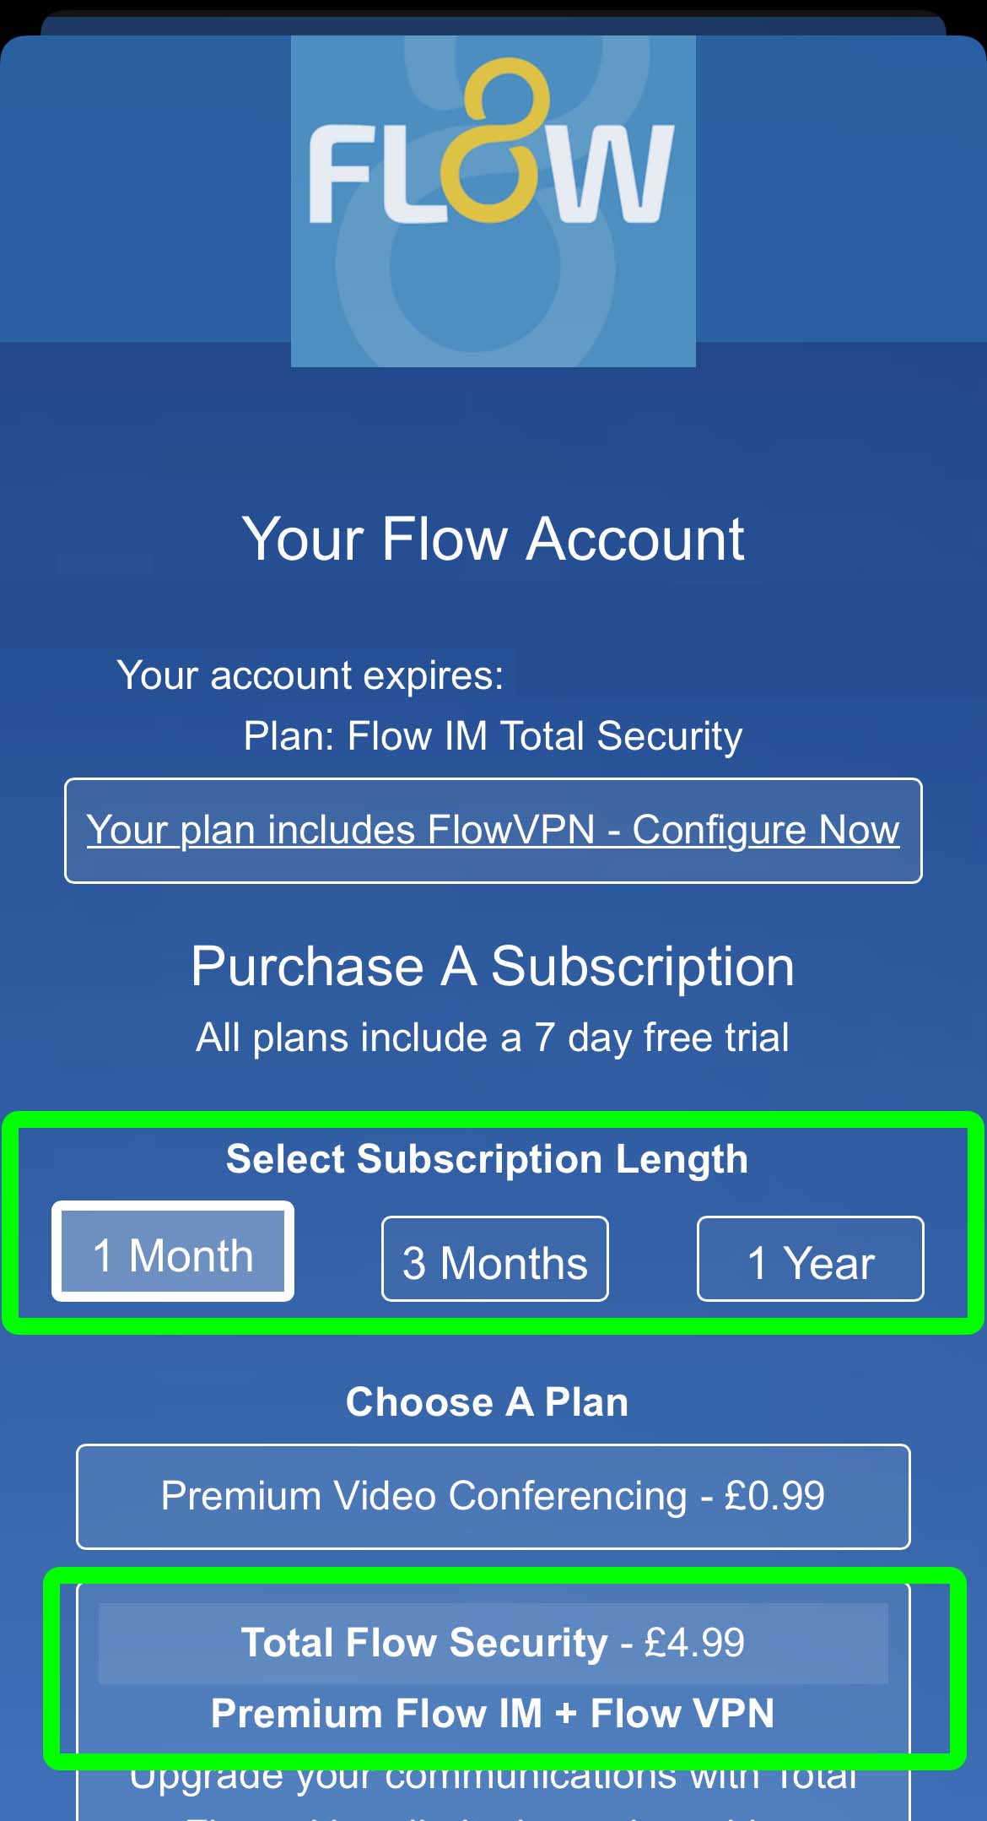Viewport: 987px width, 1821px height.
Task: Click the Choose A Plan heading
Action: [x=488, y=1401]
